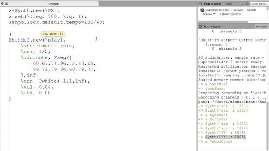
Task: Click the \pan, Pwhite(-1,1,inf) line
Action: point(55,81)
